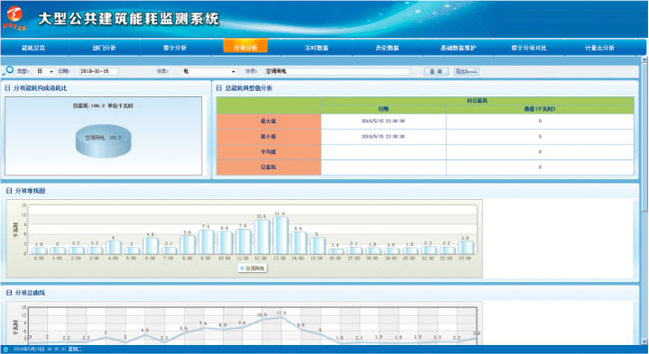Click the 查询 query button
The image size is (649, 354).
click(436, 71)
